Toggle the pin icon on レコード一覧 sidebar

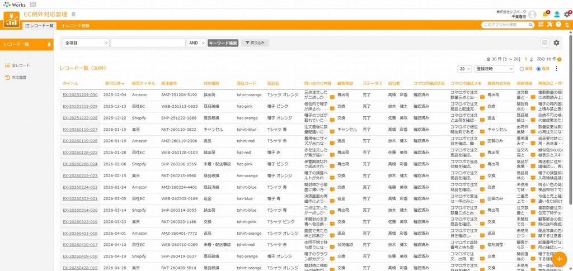[49, 45]
